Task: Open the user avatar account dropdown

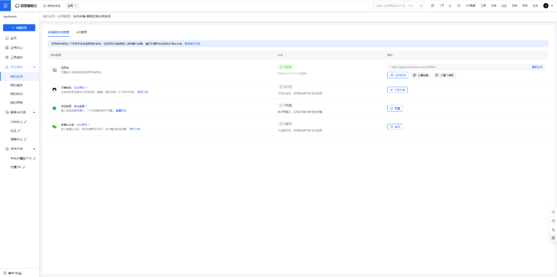Action: pos(548,6)
